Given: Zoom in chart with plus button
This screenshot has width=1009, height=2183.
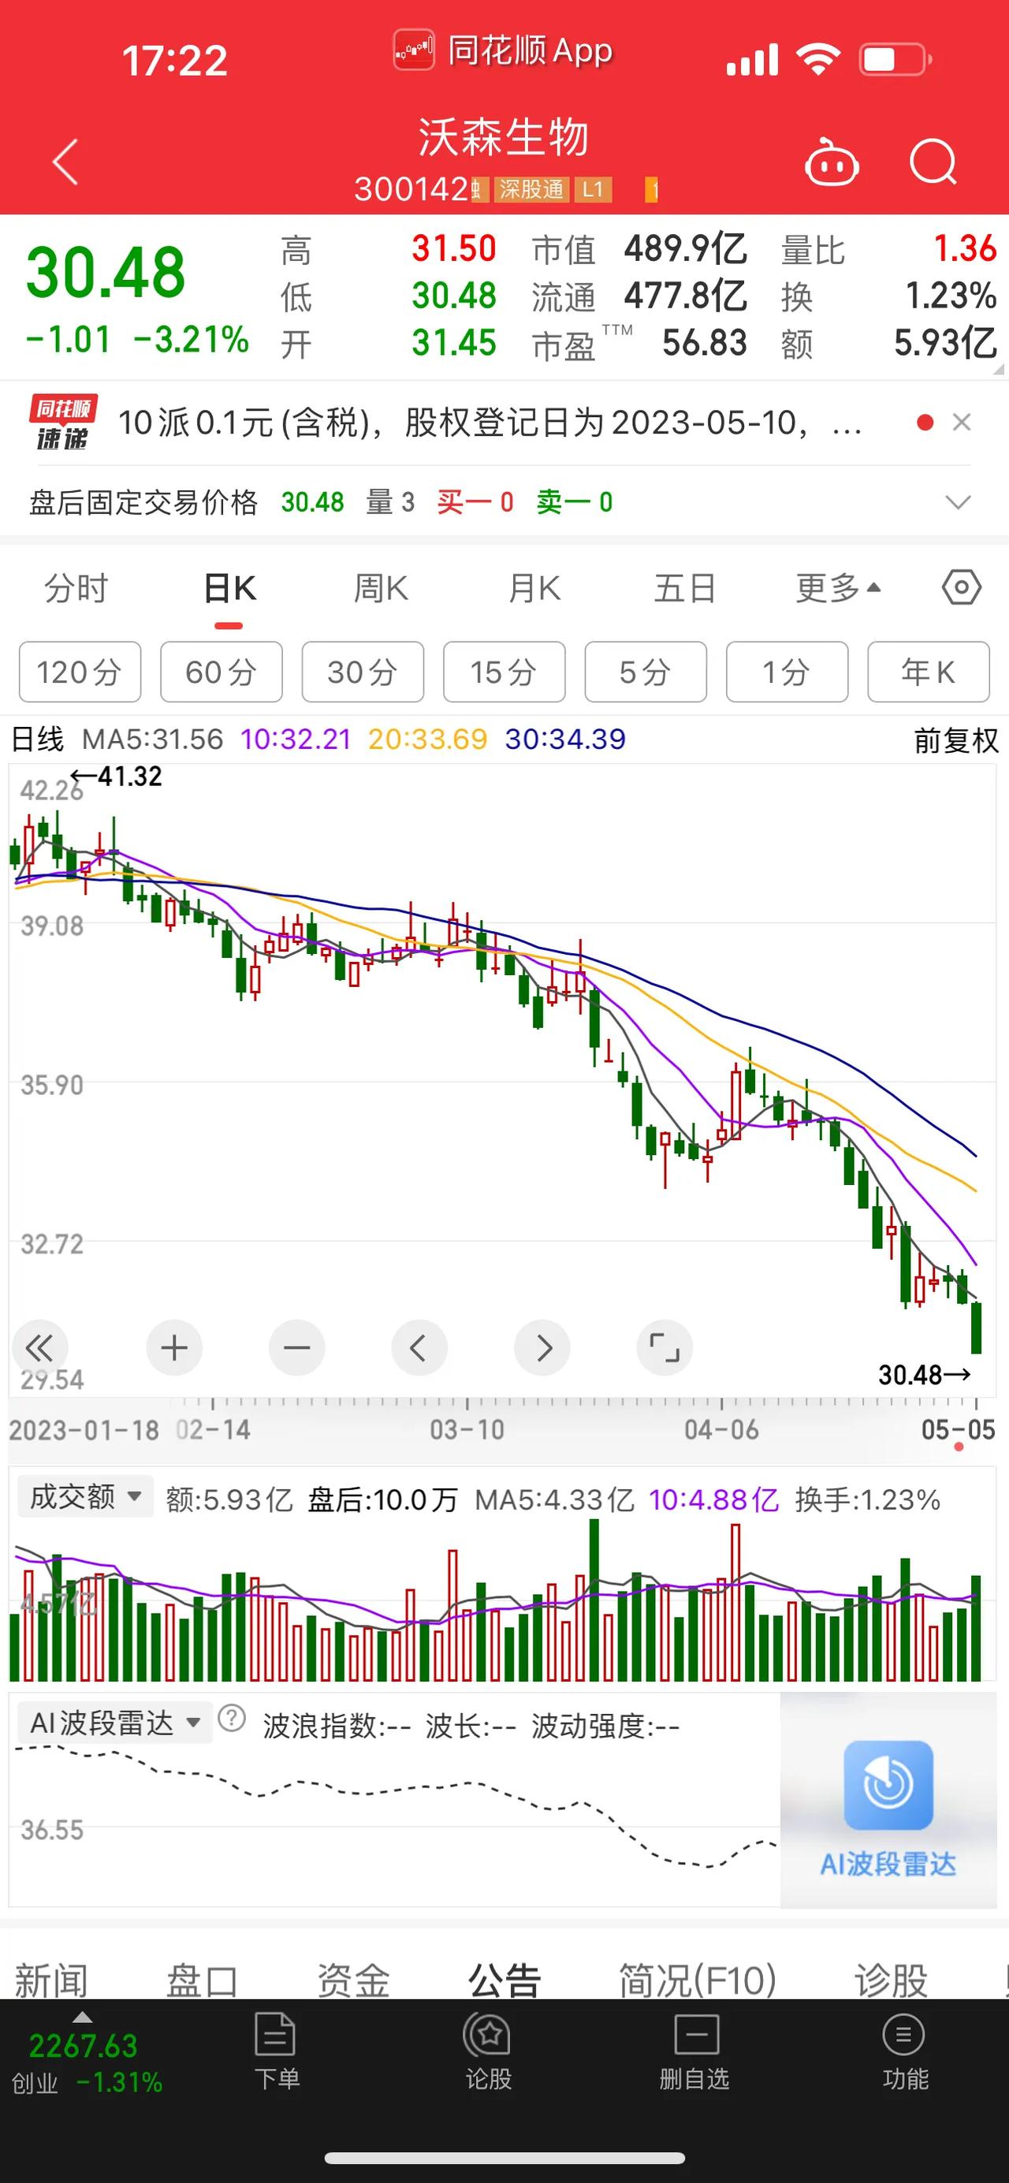Looking at the screenshot, I should point(173,1347).
